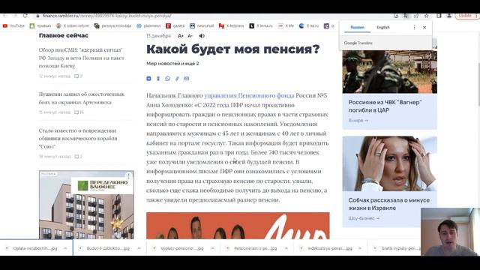This screenshot has height=270, width=480.
Task: Click the first share icon under the headline
Action: pos(148,79)
